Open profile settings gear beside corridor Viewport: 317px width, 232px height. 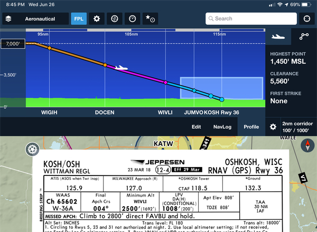[273, 127]
